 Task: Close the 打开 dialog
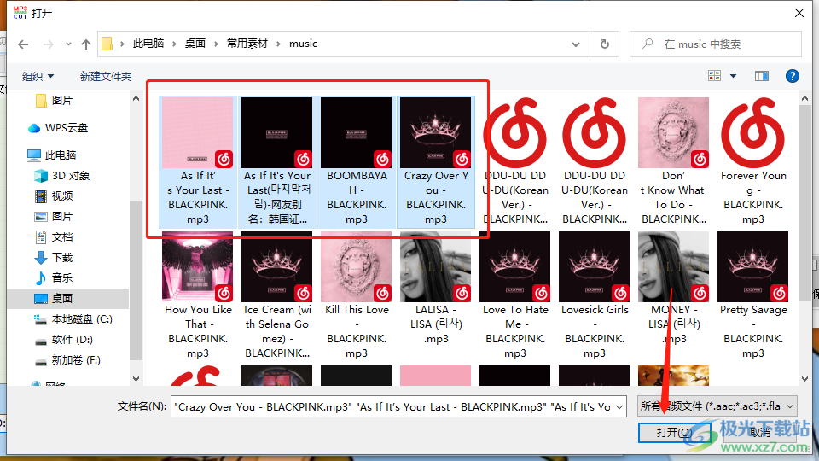[x=799, y=13]
